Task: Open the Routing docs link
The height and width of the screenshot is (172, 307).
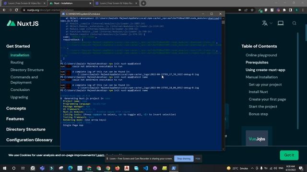Action: (17, 63)
